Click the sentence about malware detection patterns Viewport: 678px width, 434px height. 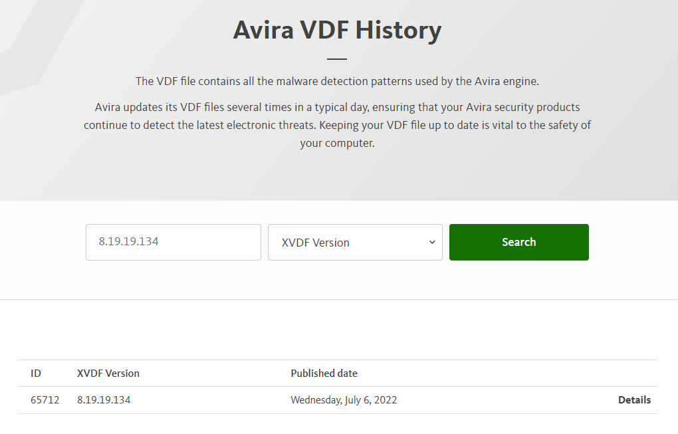click(337, 82)
